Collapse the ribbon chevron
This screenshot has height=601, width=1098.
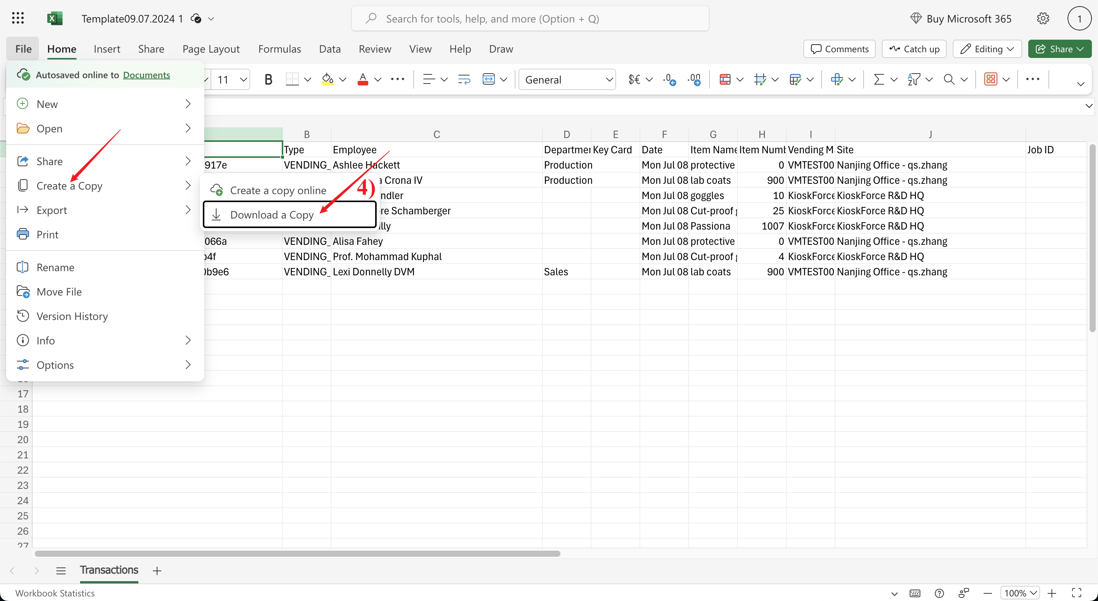1080,84
